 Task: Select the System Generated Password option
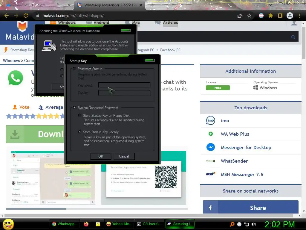pos(74,108)
